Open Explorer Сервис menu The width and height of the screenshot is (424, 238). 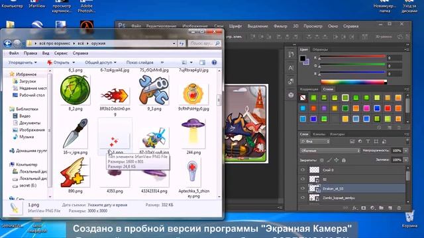(61, 53)
